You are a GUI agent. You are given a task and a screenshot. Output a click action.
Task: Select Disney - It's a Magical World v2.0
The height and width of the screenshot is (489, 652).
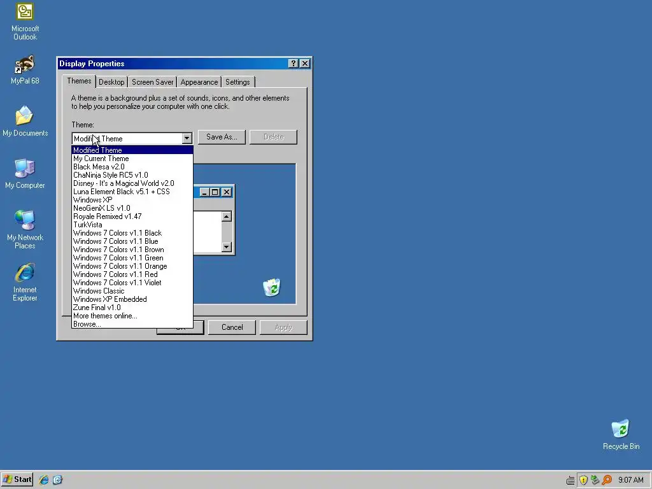point(132,183)
